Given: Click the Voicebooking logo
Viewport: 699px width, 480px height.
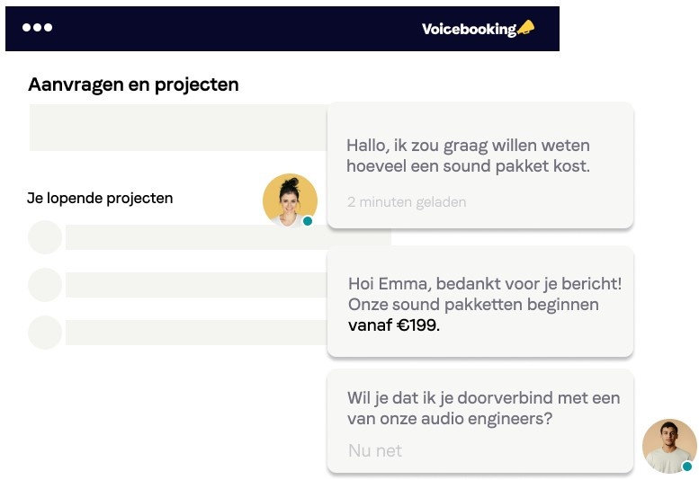Looking at the screenshot, I should coord(469,29).
